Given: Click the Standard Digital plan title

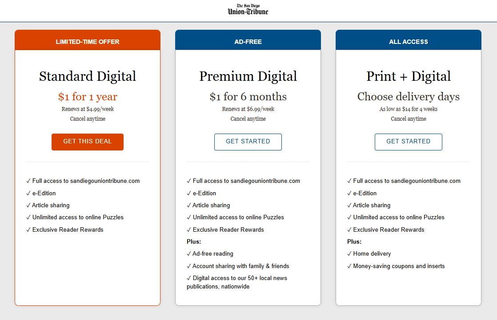Looking at the screenshot, I should coord(87,76).
